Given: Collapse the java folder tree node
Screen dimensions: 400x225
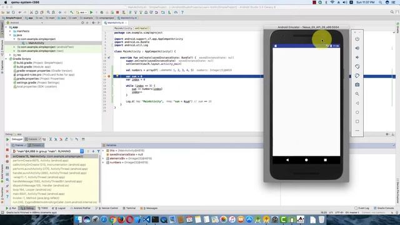Looking at the screenshot, I should click(10, 35).
